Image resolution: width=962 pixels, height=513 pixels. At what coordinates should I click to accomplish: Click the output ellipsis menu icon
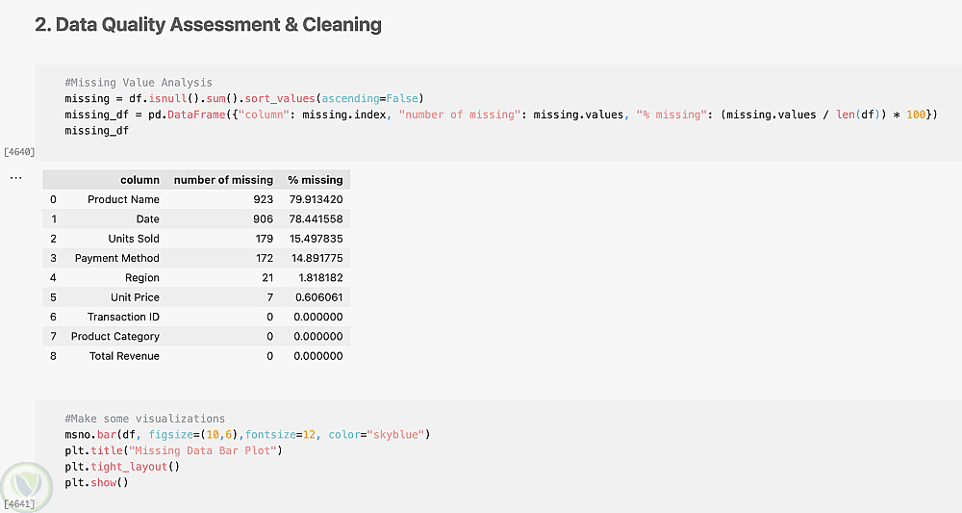point(15,178)
